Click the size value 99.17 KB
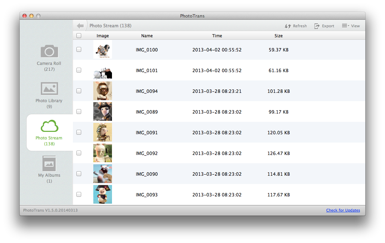 (279, 112)
